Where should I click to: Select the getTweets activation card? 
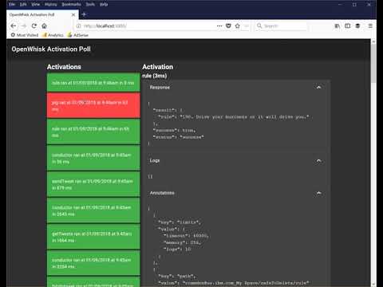(x=93, y=237)
